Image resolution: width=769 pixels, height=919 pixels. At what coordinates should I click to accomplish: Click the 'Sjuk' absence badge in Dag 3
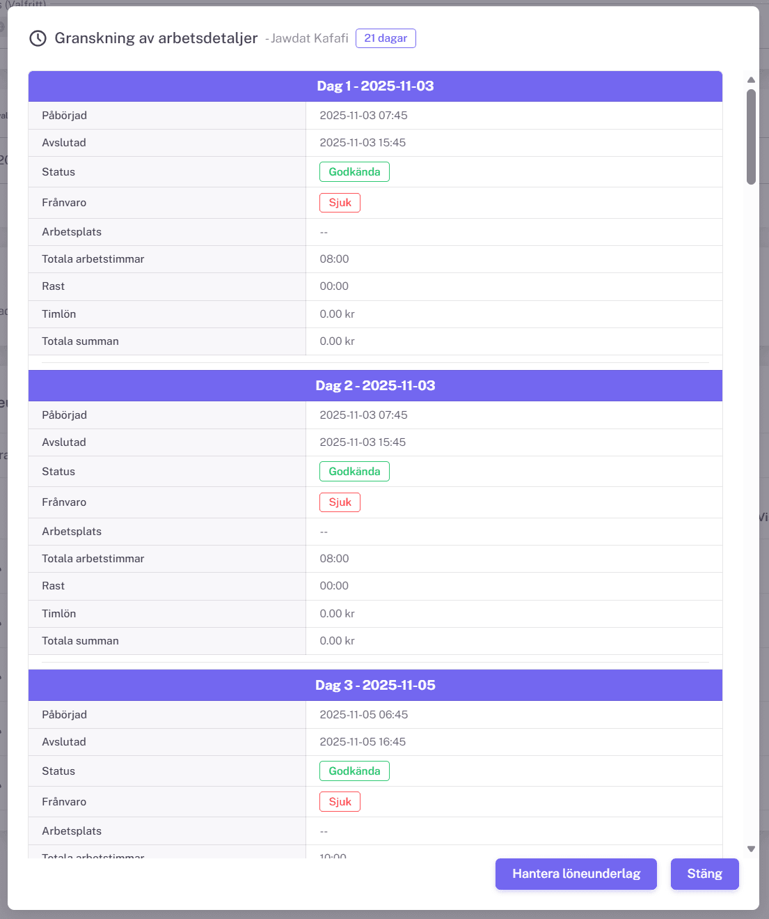340,802
